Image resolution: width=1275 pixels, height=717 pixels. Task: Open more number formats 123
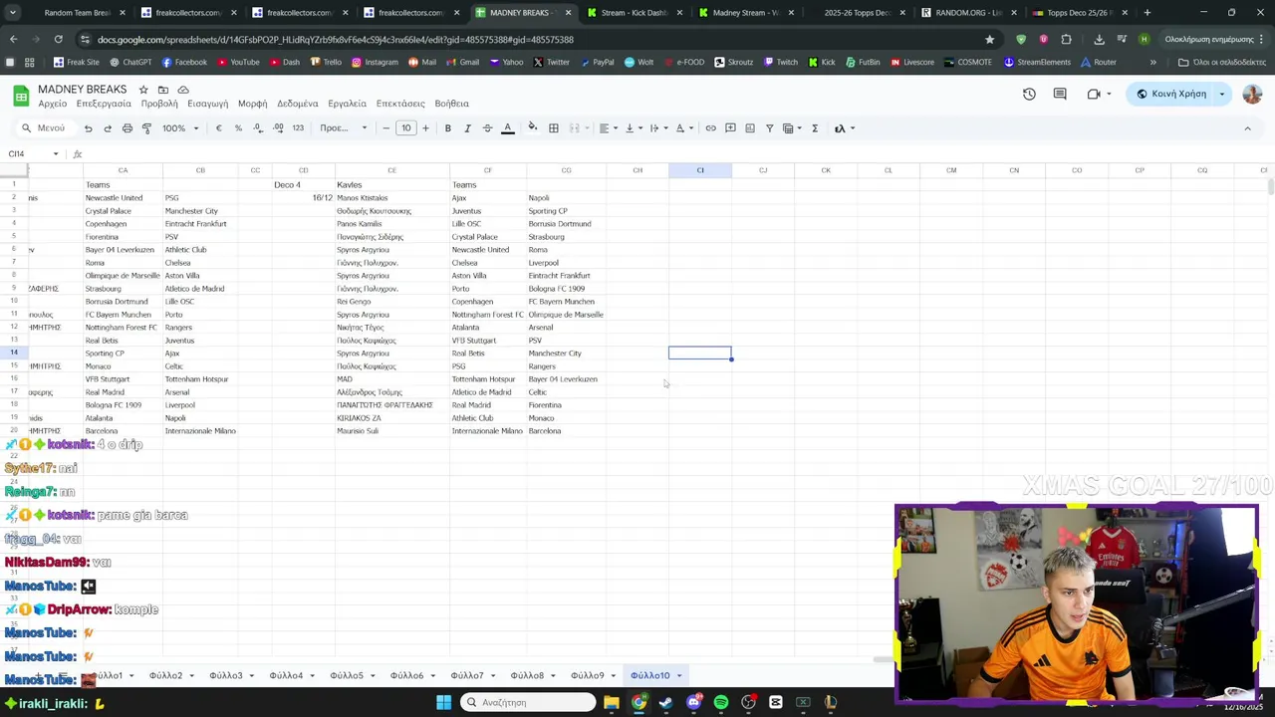pos(298,128)
